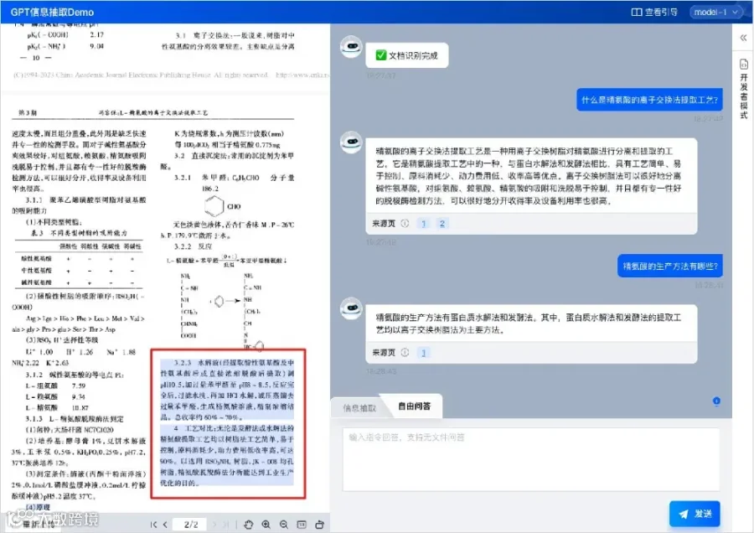
Task: Switch to the 信息抽取 tab
Action: pyautogui.click(x=359, y=408)
